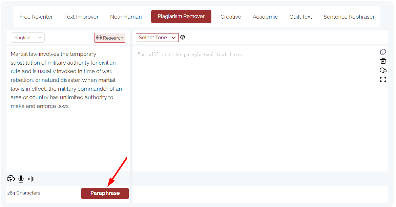396x207 pixels.
Task: Open the Academic mode tab
Action: (x=265, y=17)
